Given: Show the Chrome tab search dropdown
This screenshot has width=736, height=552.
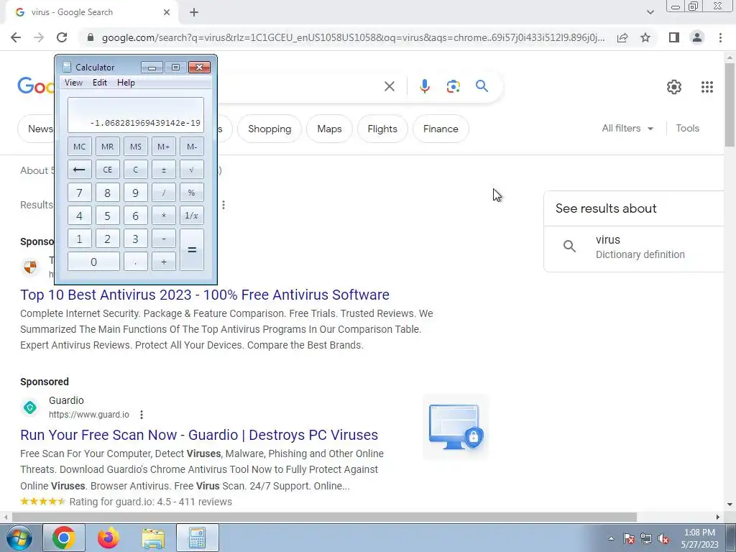Looking at the screenshot, I should coord(650,12).
